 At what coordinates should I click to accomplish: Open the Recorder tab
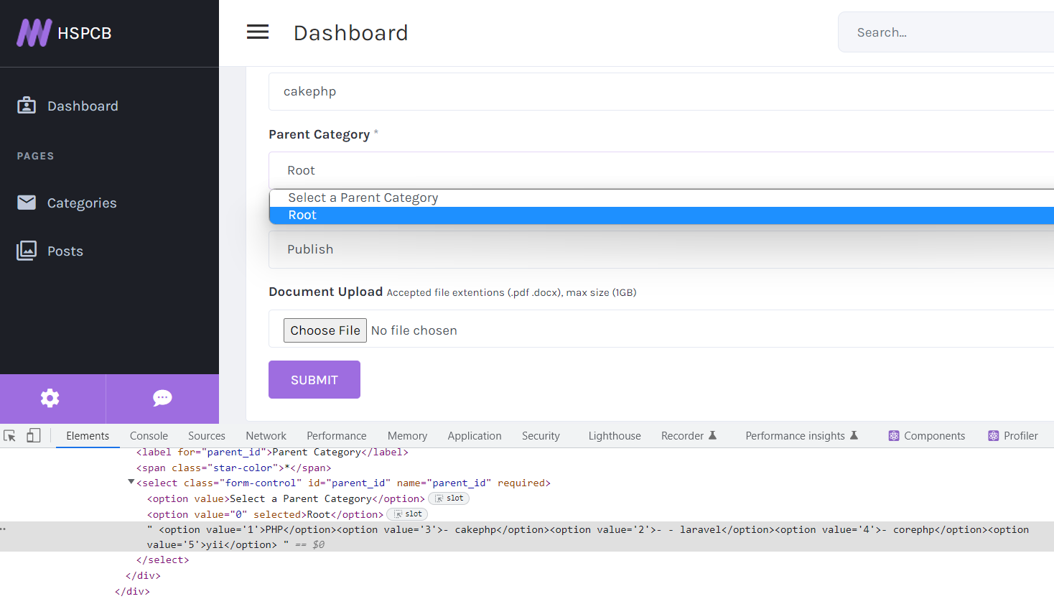pyautogui.click(x=689, y=436)
